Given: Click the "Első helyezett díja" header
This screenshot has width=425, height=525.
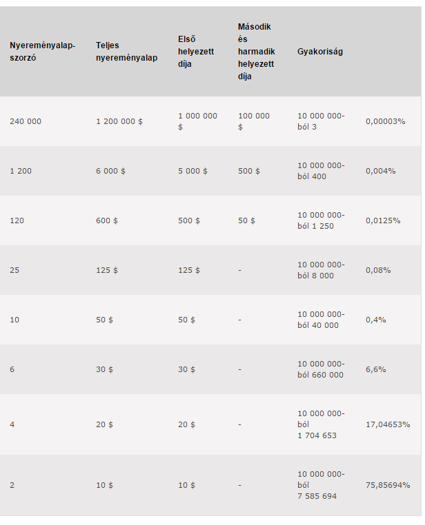Looking at the screenshot, I should point(196,52).
